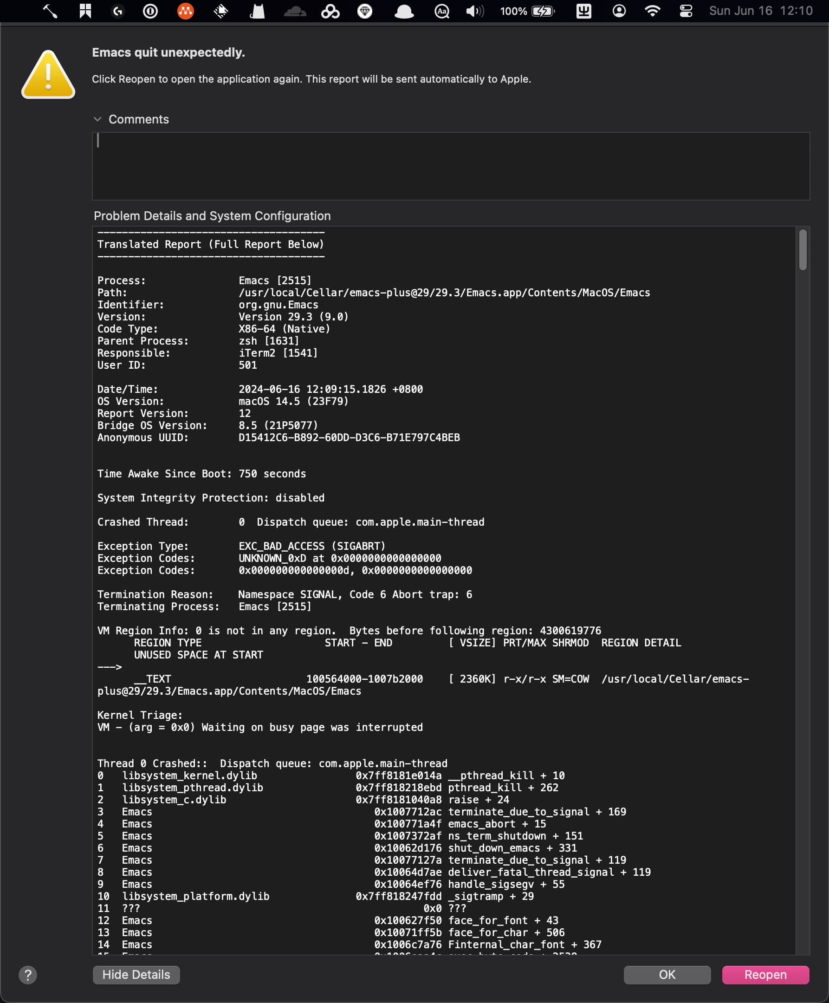
Task: Open the Cloudflare cloud menu bar icon
Action: (x=295, y=11)
